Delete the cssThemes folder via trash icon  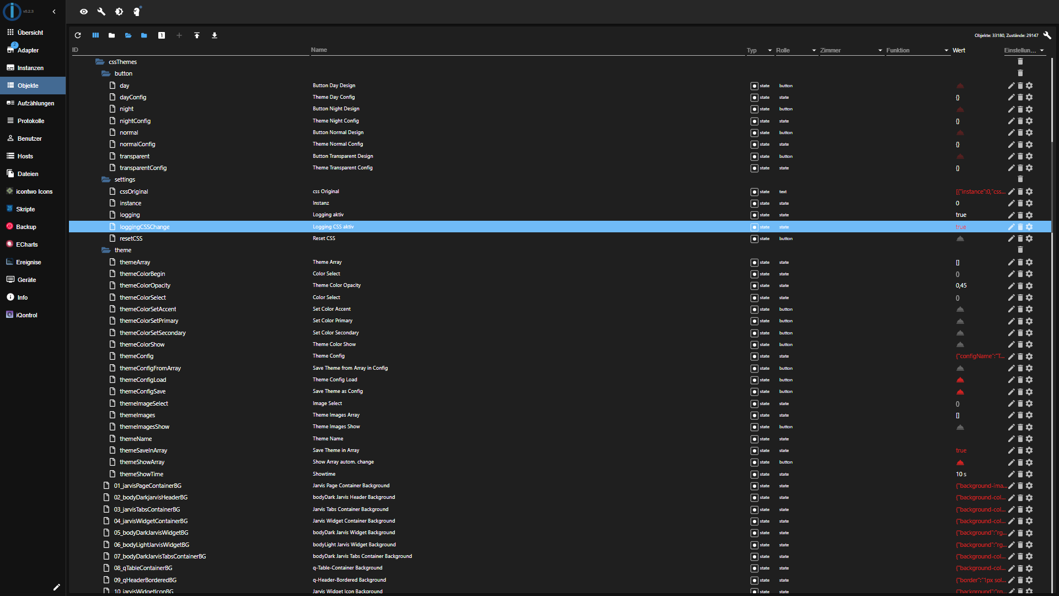coord(1020,62)
